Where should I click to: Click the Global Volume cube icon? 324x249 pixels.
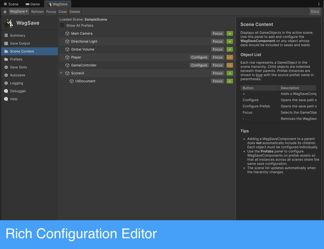[67, 49]
